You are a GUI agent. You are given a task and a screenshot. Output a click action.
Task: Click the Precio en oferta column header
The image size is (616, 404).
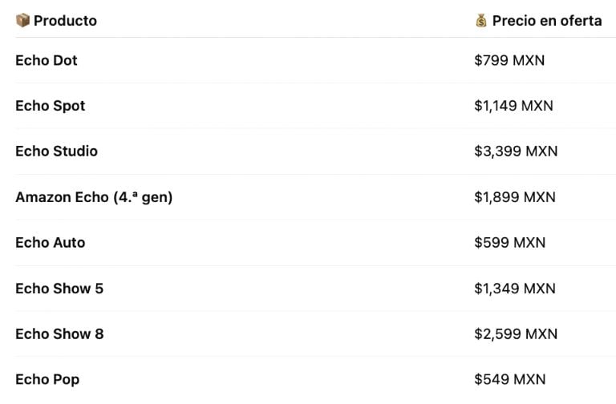(547, 21)
